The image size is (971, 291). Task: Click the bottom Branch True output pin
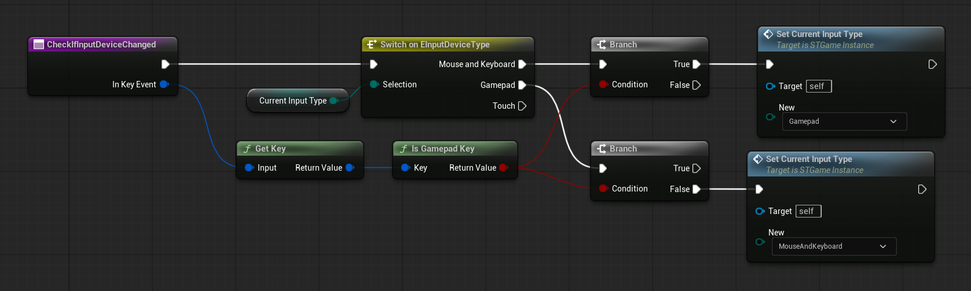pyautogui.click(x=697, y=168)
